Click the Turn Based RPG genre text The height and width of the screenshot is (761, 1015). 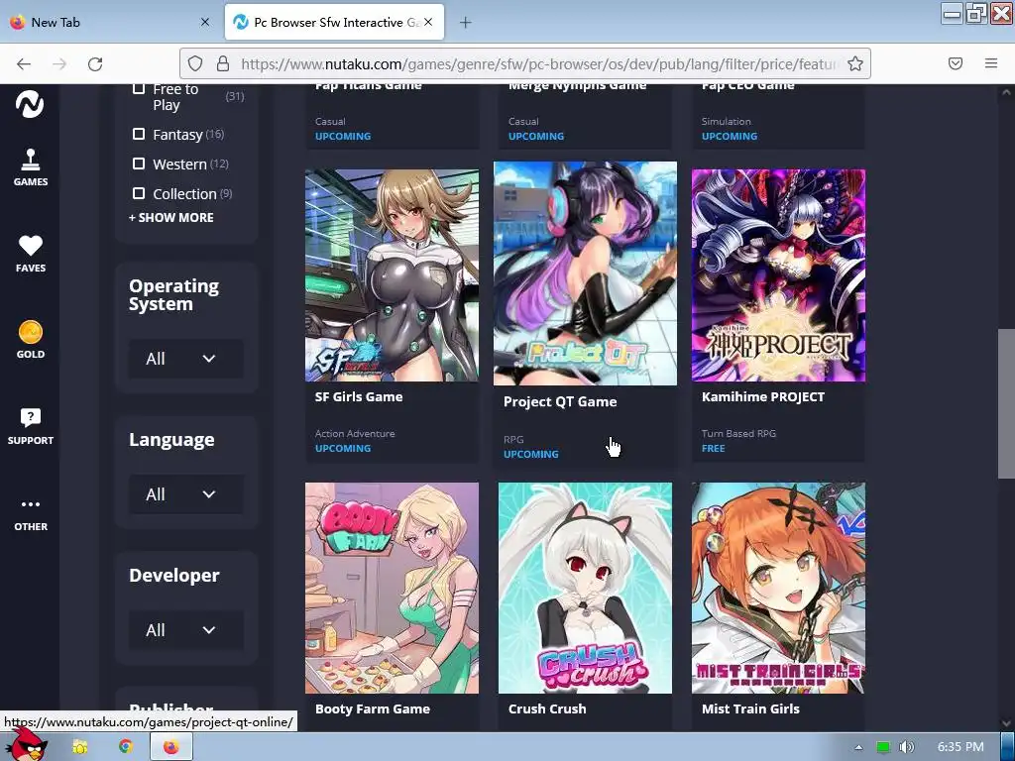tap(738, 434)
